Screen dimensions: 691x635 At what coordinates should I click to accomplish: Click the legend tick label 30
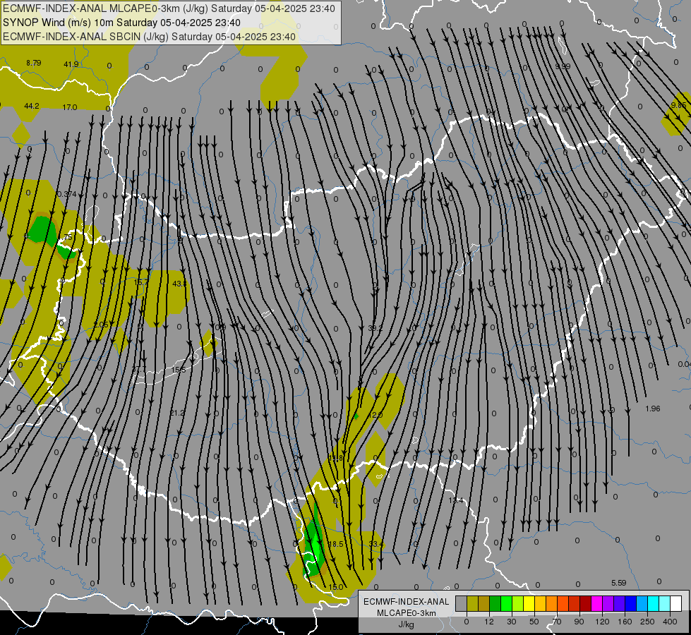coord(512,622)
